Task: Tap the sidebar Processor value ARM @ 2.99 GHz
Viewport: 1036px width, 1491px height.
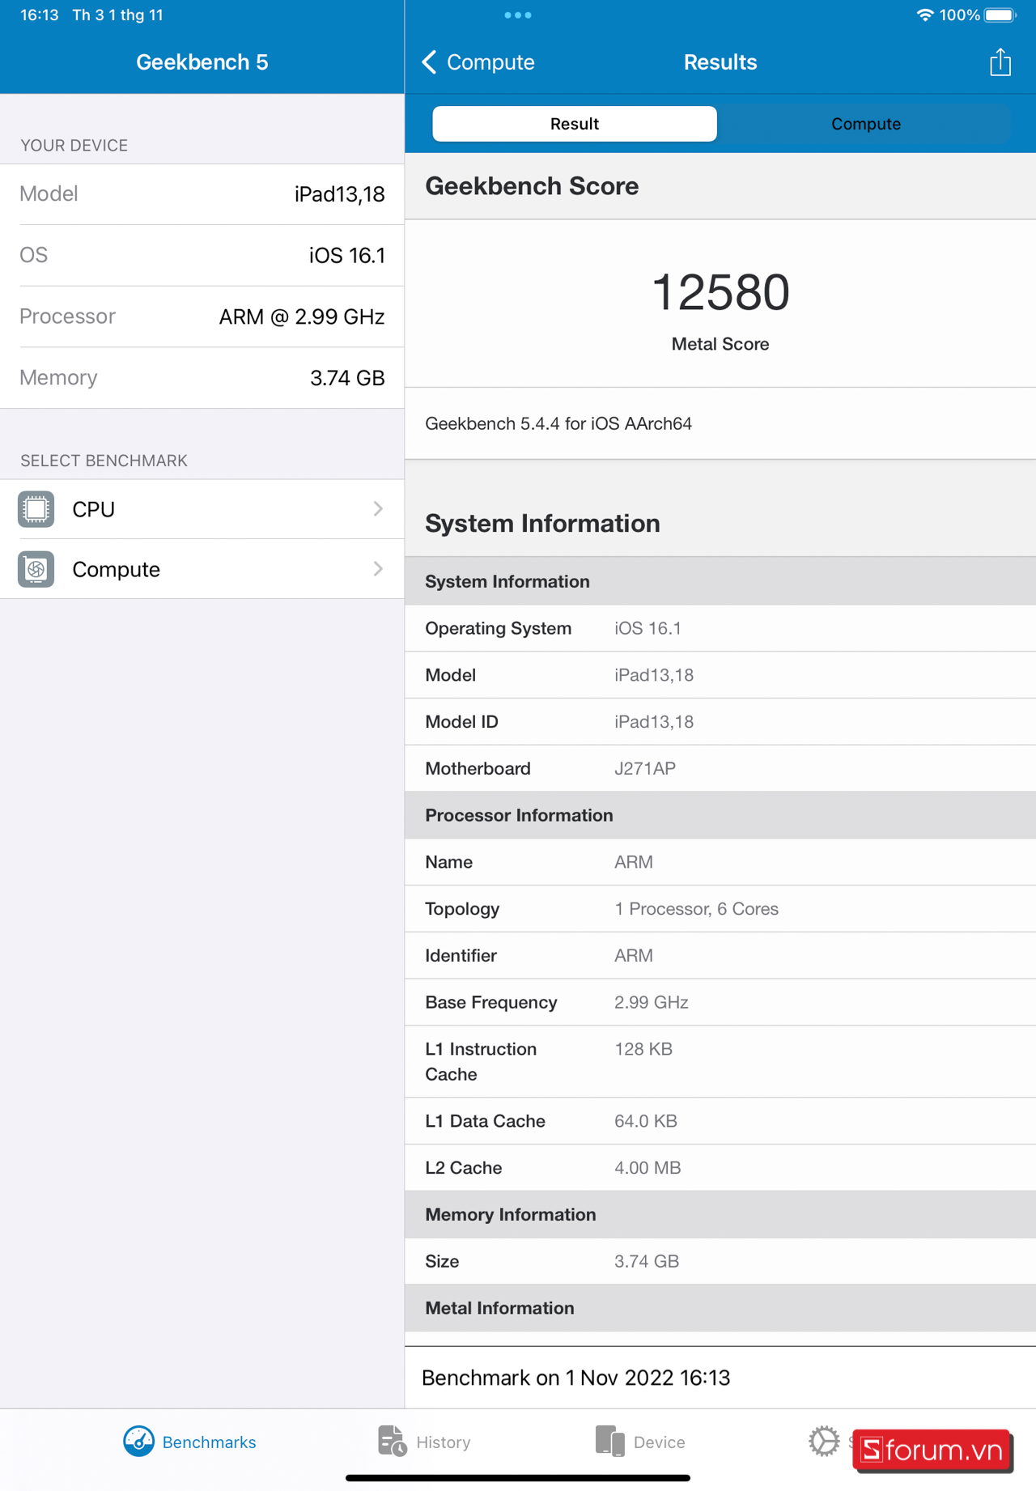Action: [x=302, y=317]
